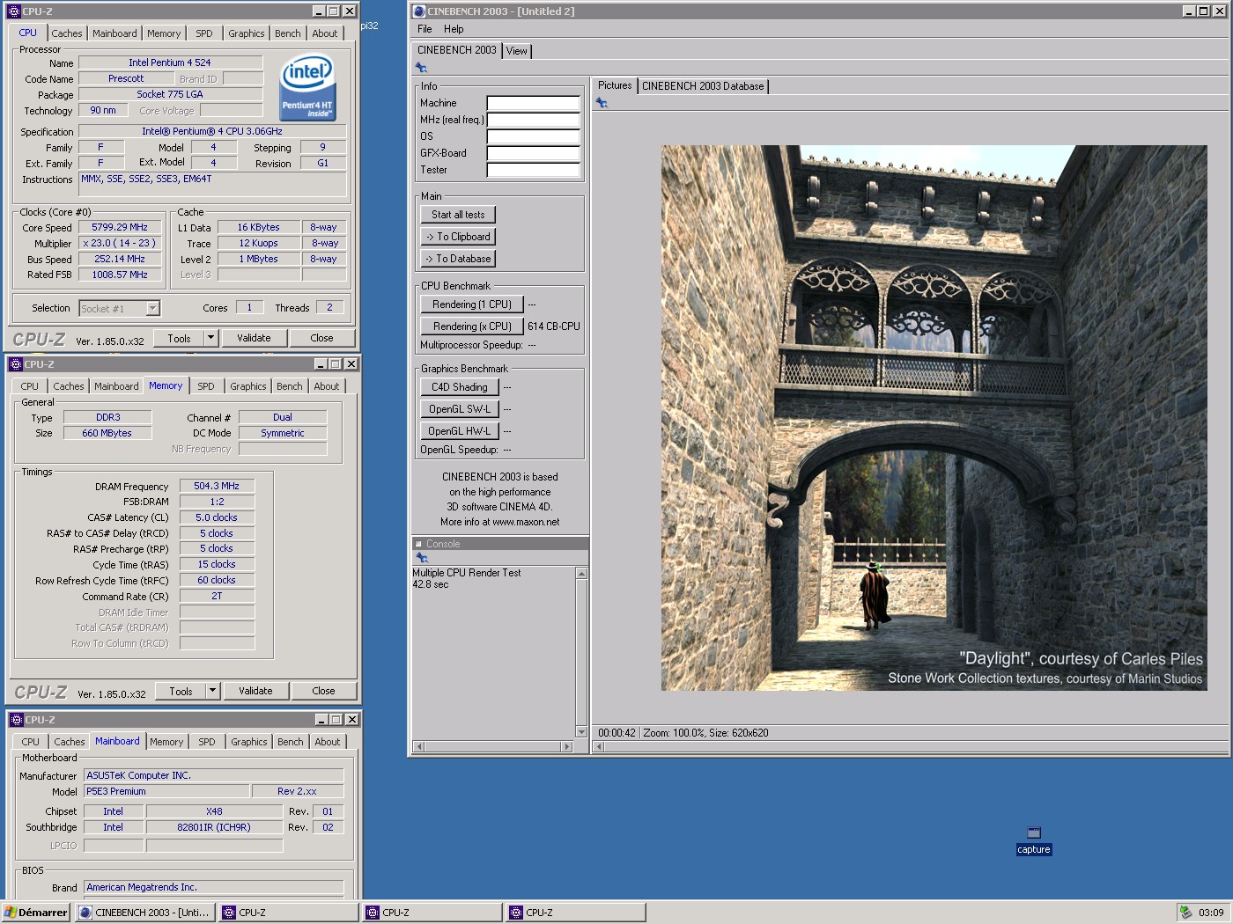Switch to Caches tab in top CPU-Z window

pos(67,33)
